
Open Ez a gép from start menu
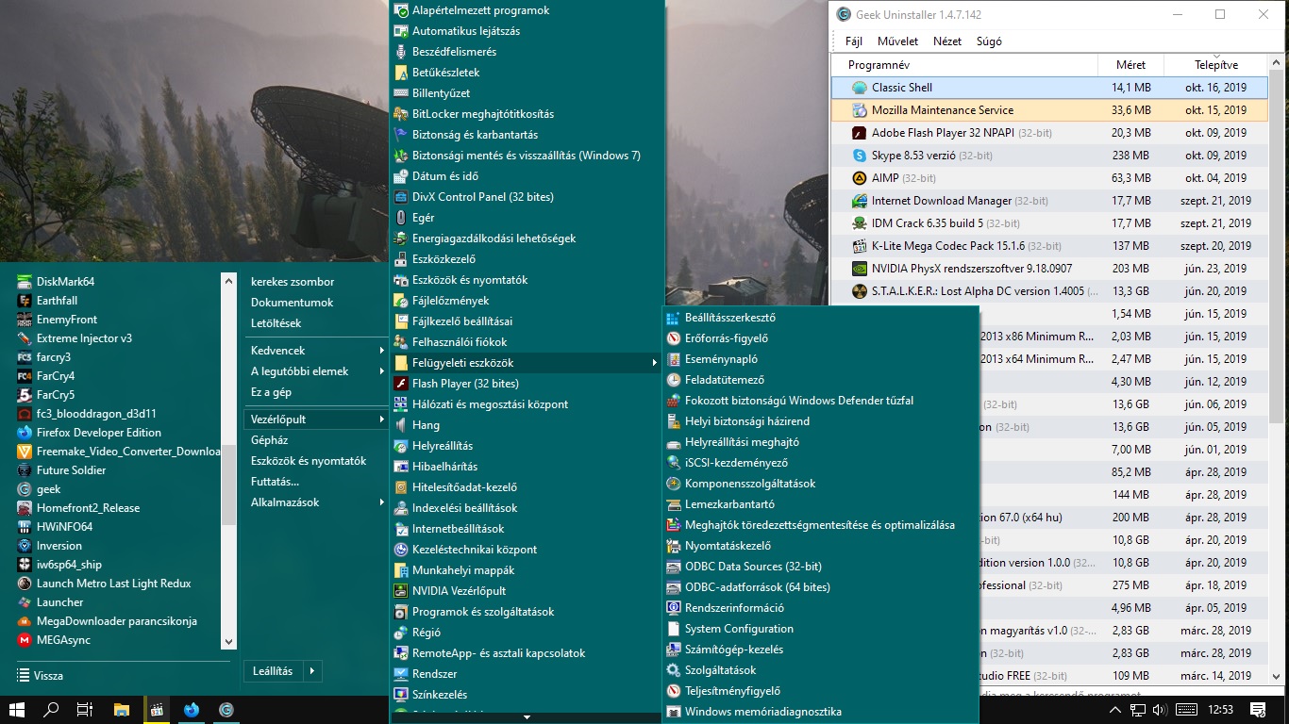click(271, 392)
